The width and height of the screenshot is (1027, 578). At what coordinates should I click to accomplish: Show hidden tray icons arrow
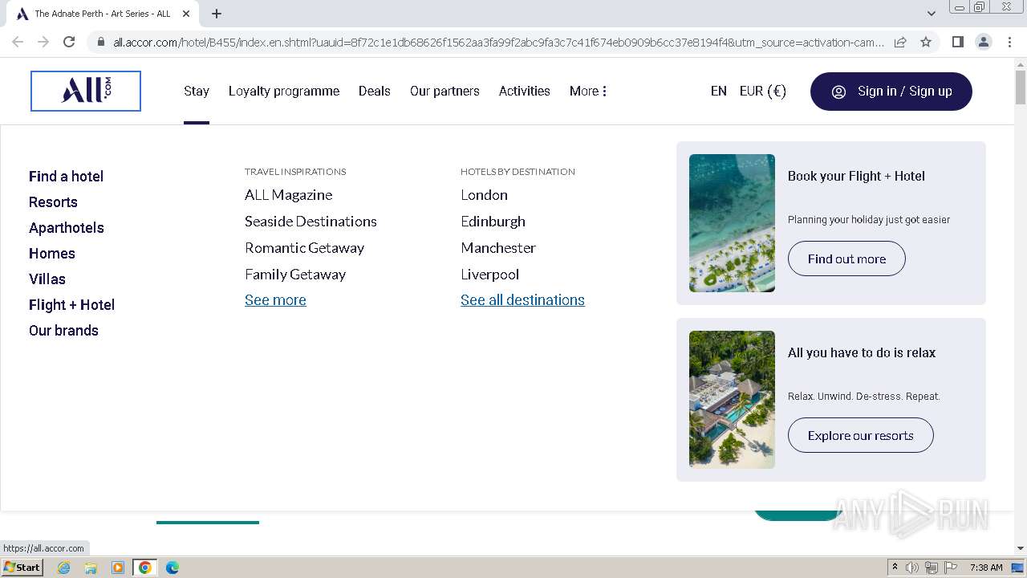point(895,568)
